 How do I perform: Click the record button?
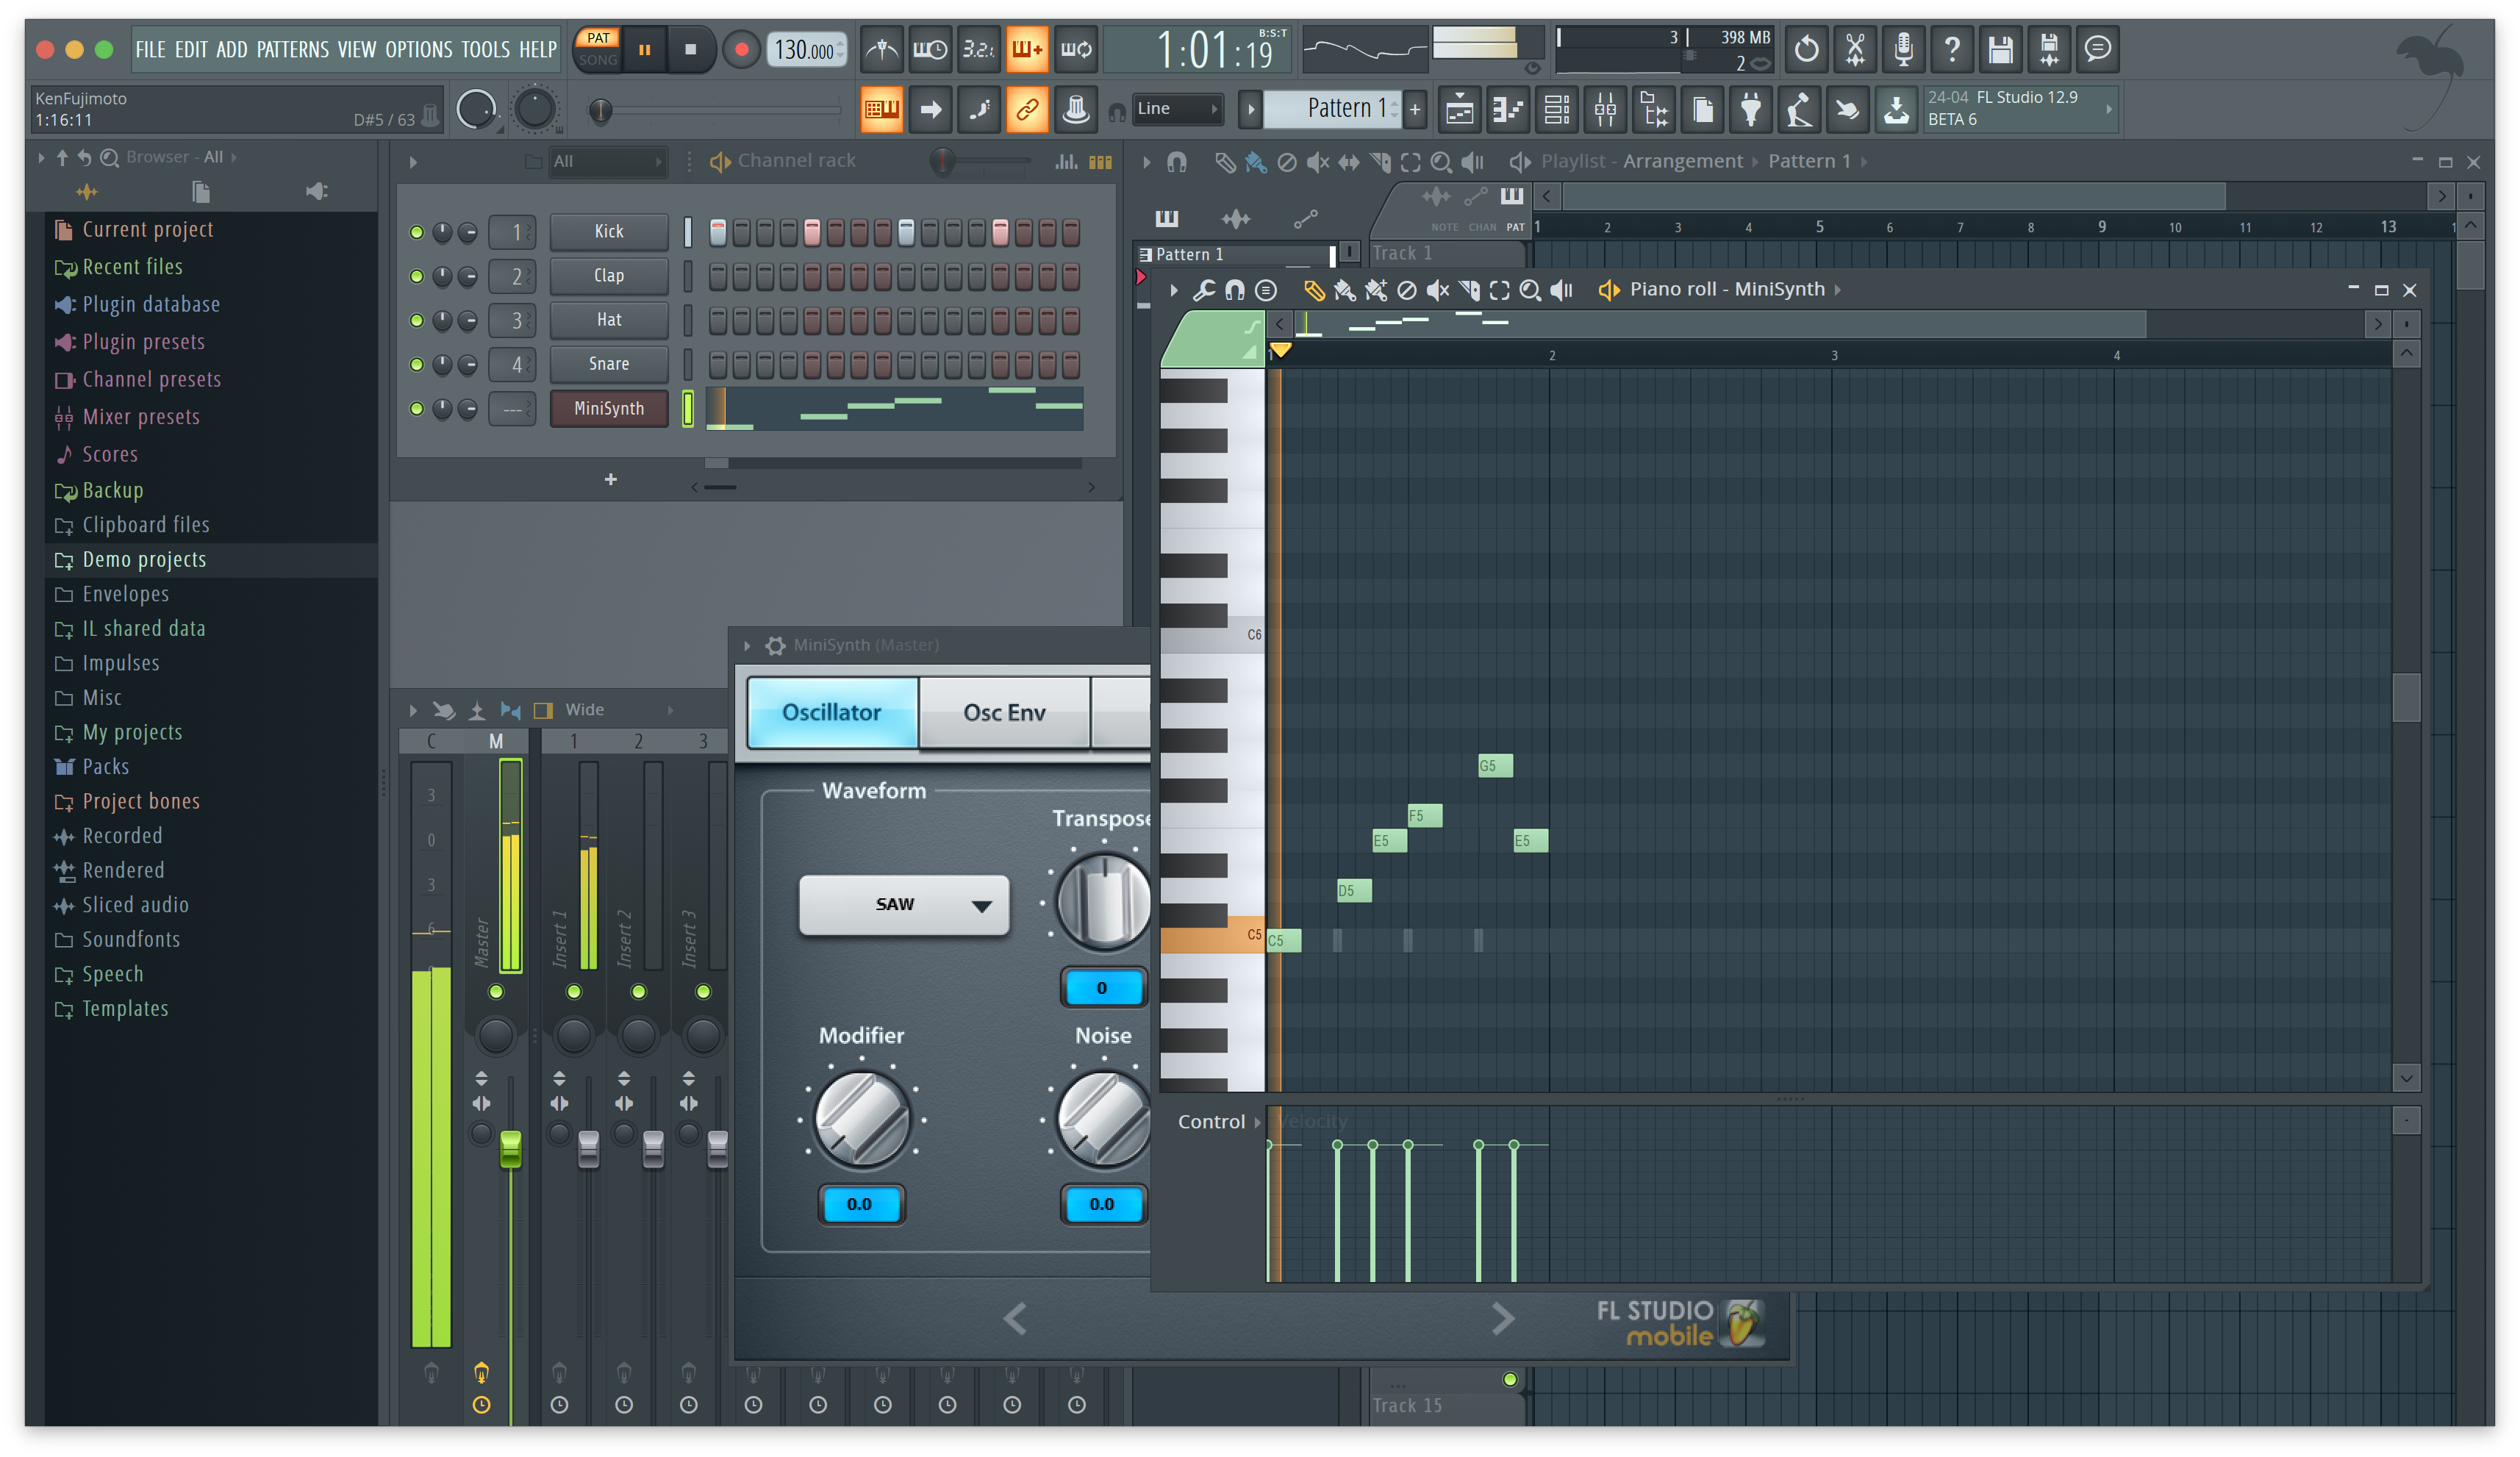click(741, 49)
